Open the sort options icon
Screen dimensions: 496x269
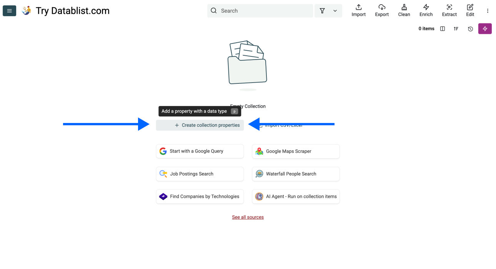pos(456,29)
